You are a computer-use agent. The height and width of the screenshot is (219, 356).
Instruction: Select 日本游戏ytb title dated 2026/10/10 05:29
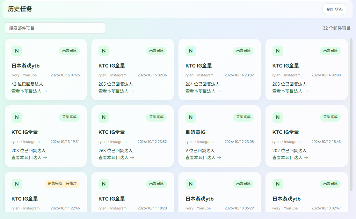click(199, 199)
